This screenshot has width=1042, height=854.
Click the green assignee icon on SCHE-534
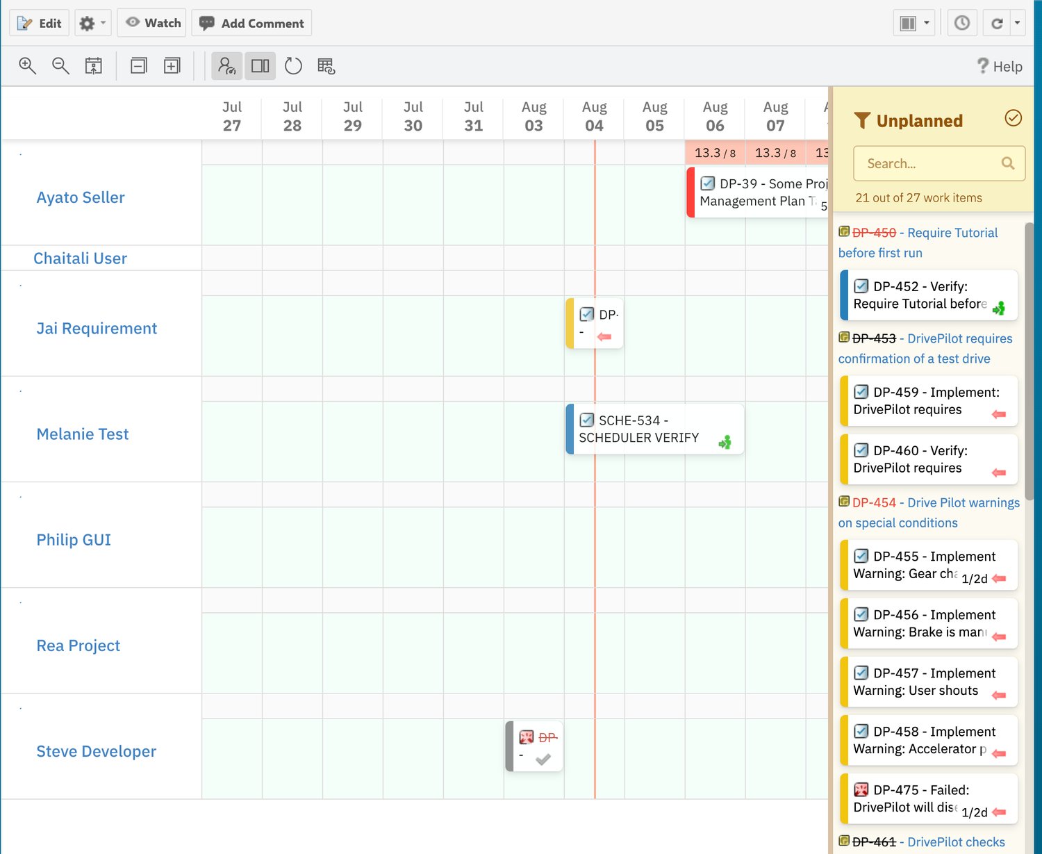coord(725,442)
